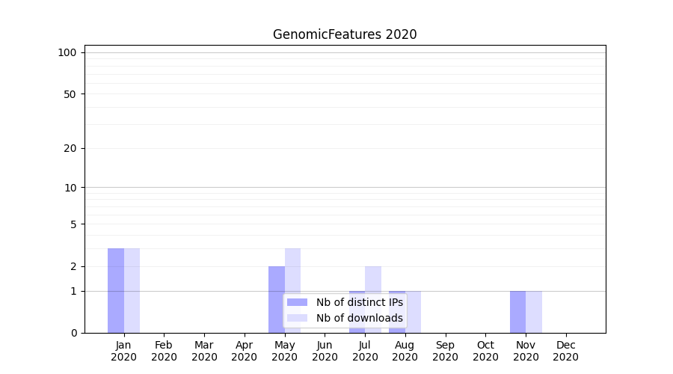Click the August downloads bar

pos(414,311)
